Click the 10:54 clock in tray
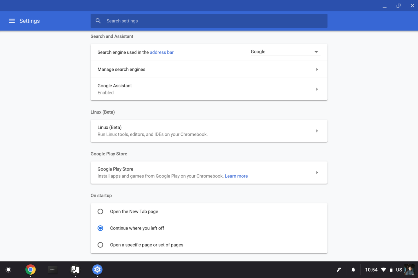This screenshot has width=418, height=278. click(x=371, y=270)
